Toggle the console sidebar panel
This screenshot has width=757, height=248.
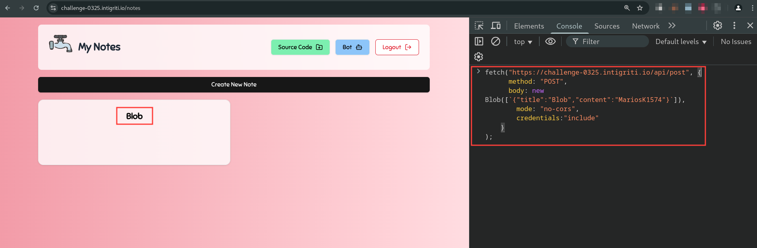tap(479, 42)
